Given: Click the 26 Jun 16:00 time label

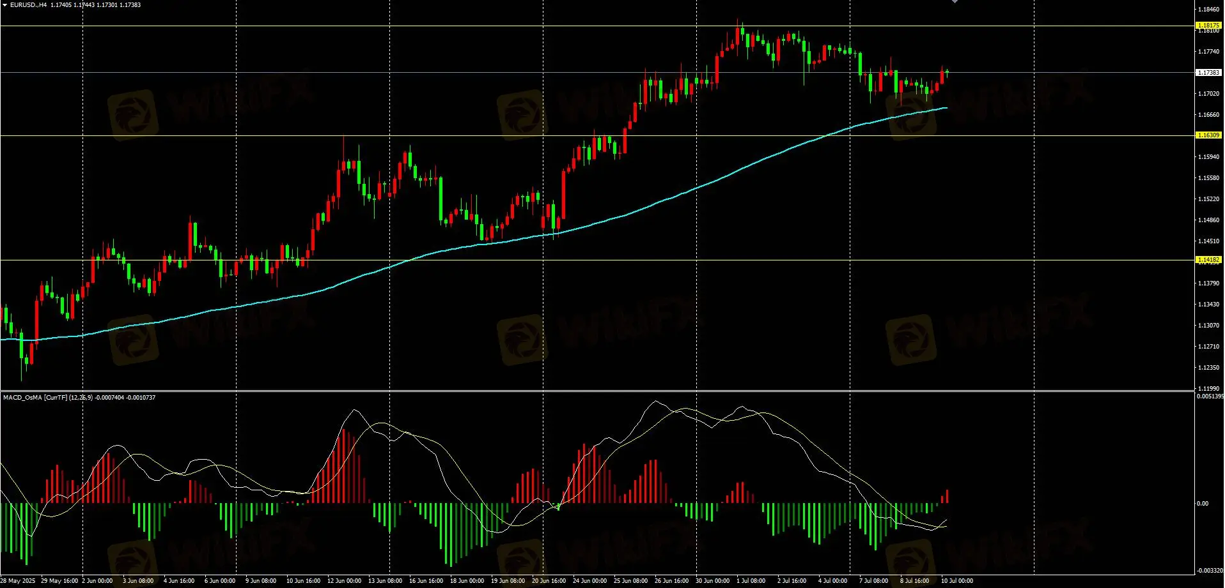Looking at the screenshot, I should point(672,581).
